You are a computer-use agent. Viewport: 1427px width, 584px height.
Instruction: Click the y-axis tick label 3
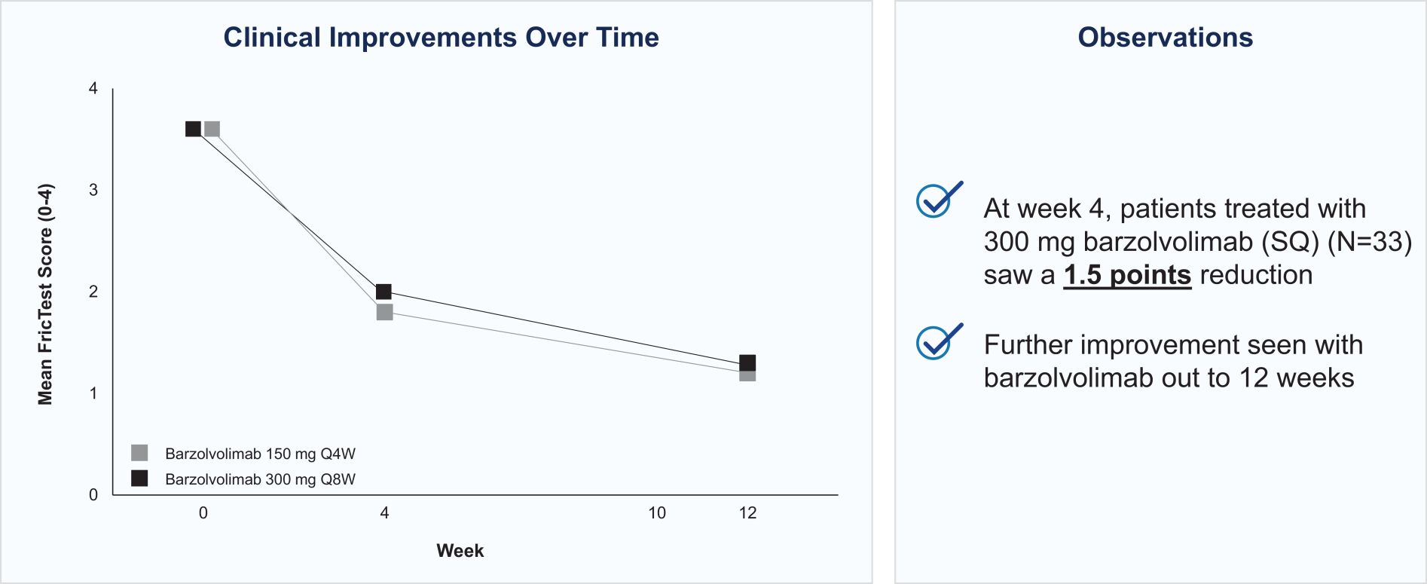click(x=93, y=190)
